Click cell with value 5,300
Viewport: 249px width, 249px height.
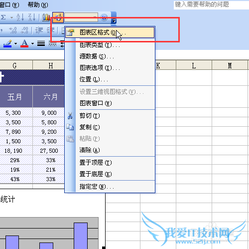(16, 113)
